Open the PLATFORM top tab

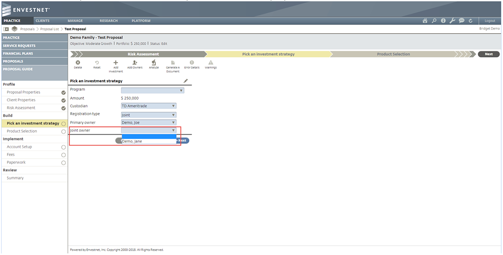pyautogui.click(x=141, y=20)
